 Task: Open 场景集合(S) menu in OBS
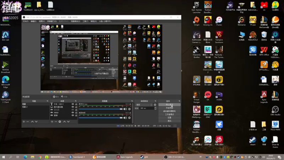pos(75,21)
